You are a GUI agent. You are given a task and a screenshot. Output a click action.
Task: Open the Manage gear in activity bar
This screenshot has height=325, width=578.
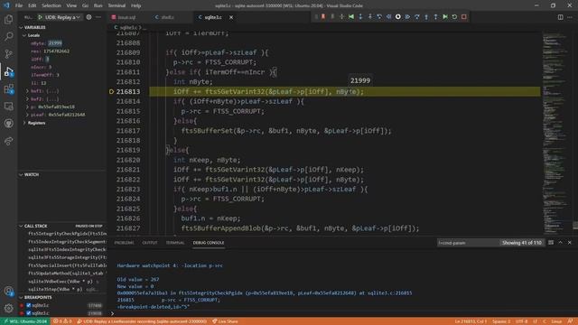pos(8,308)
